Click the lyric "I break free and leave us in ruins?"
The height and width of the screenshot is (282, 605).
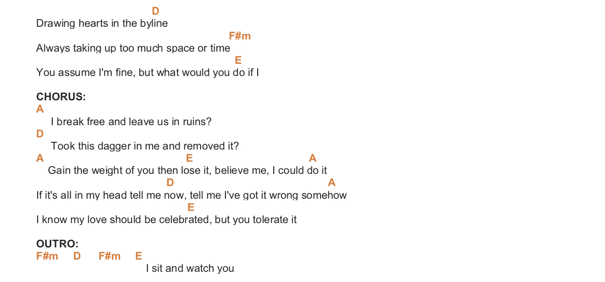pyautogui.click(x=131, y=122)
